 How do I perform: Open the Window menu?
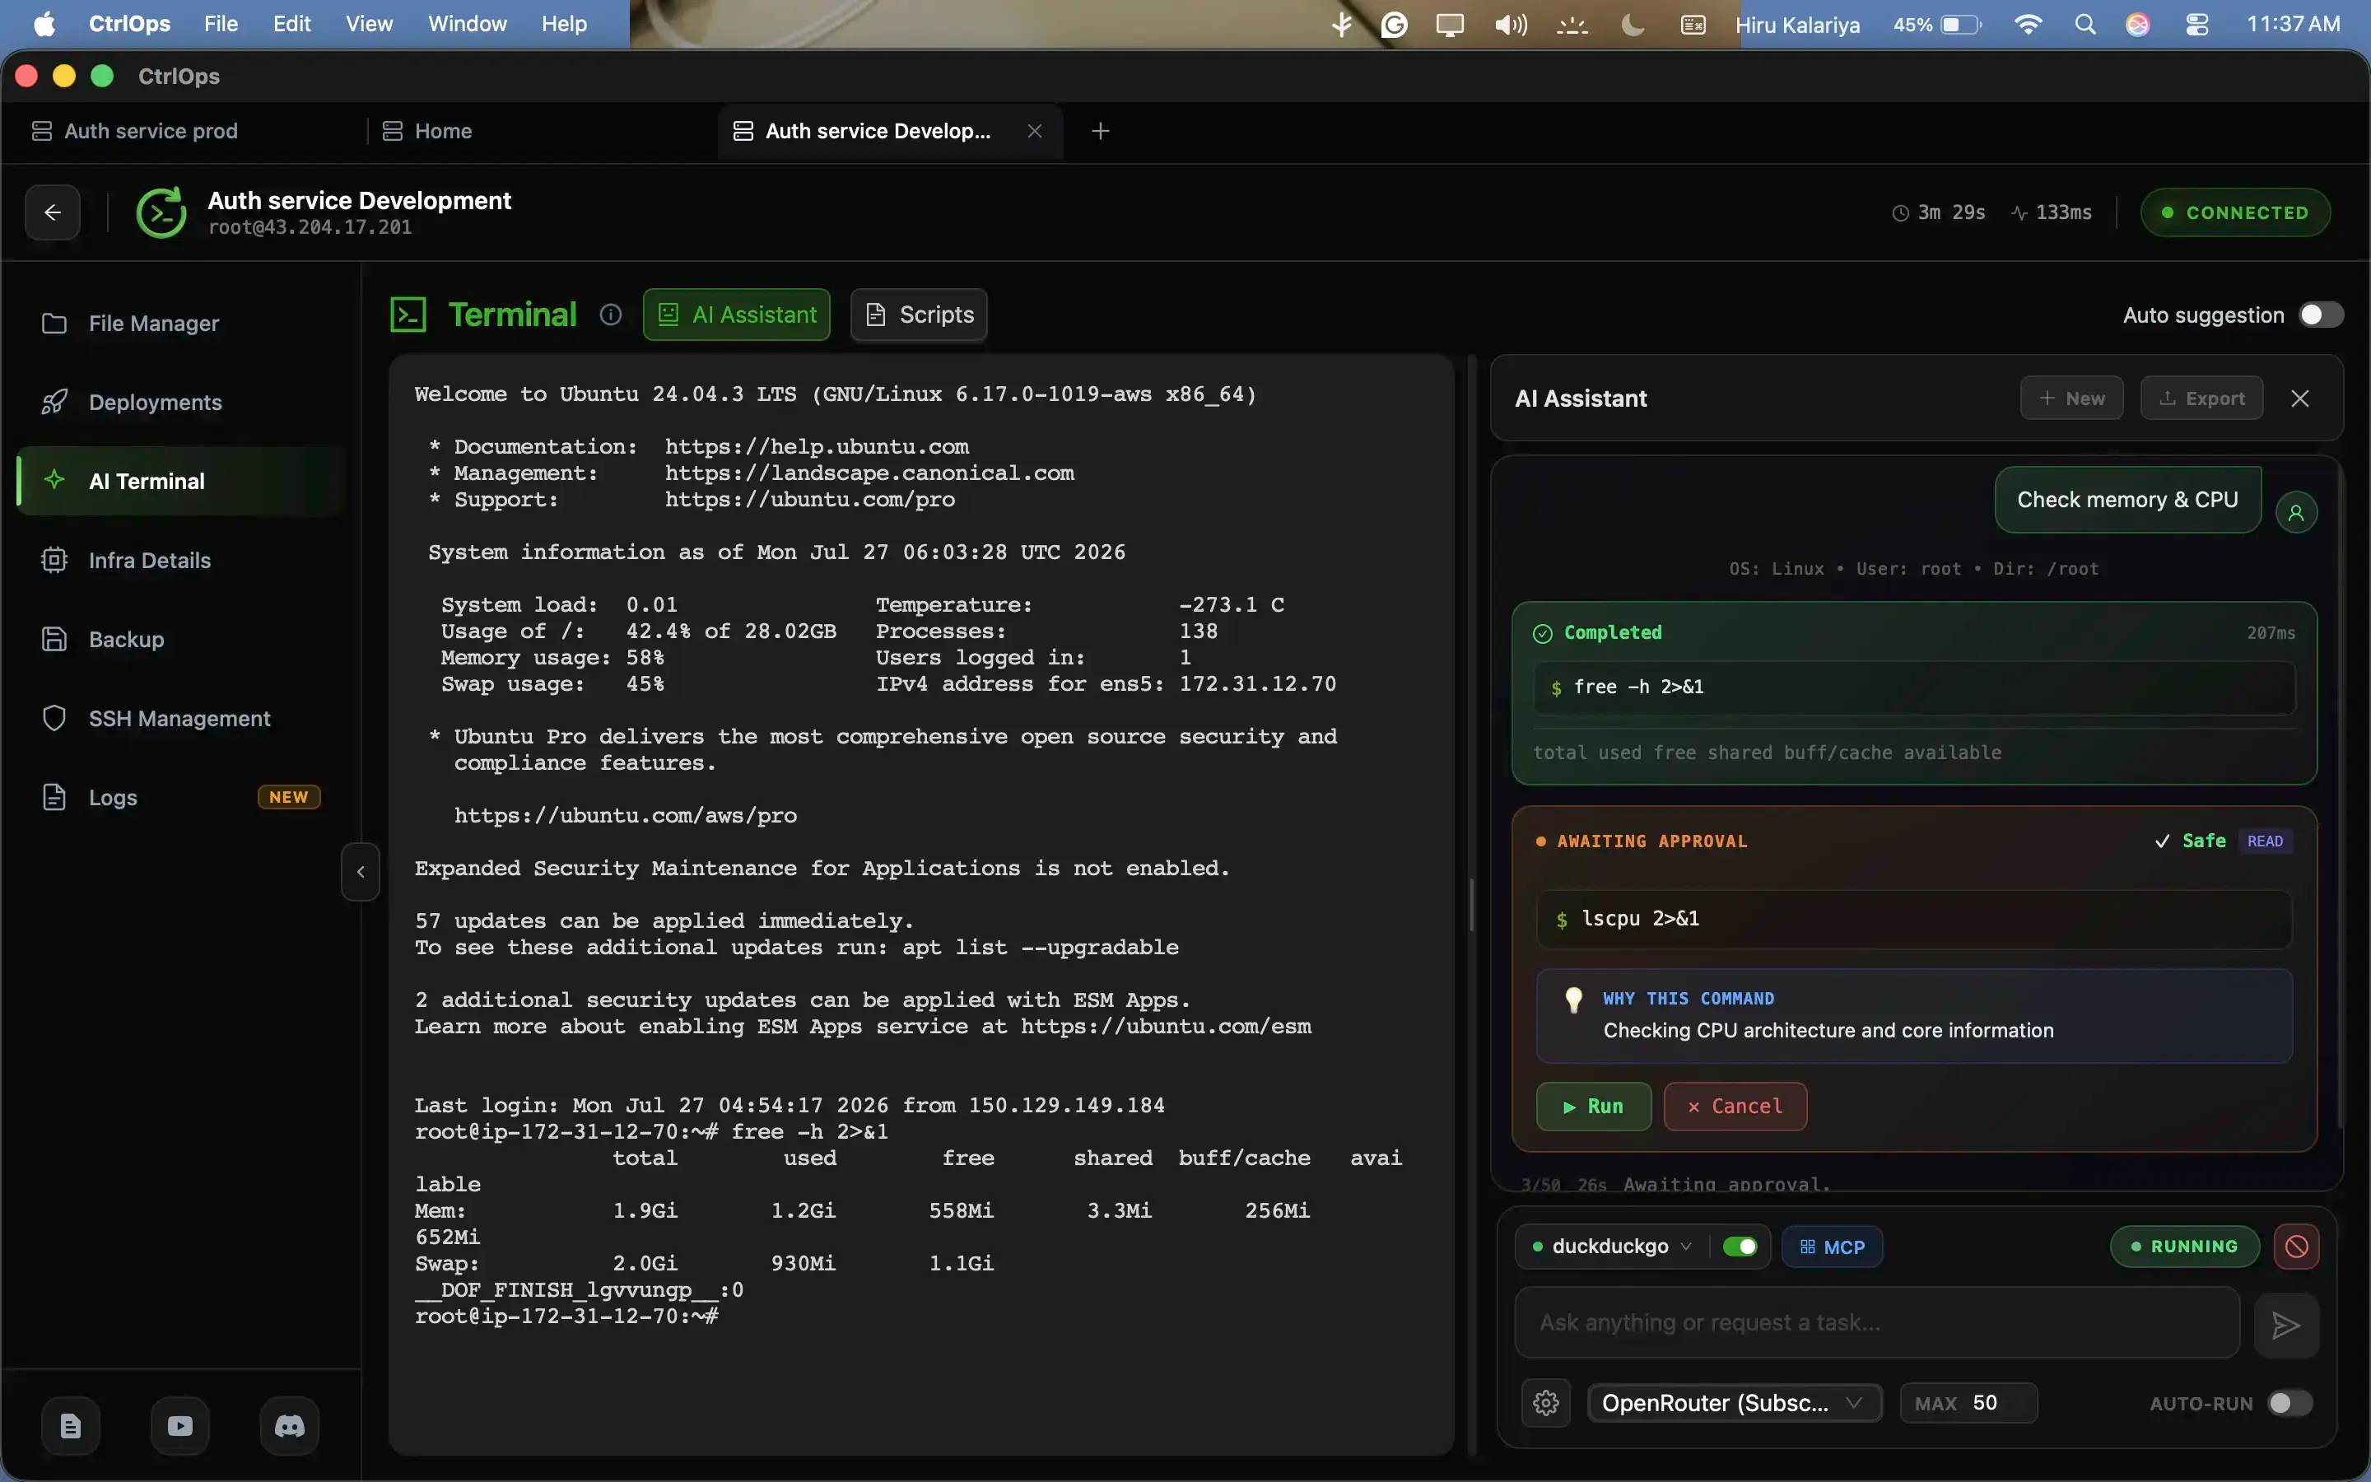[468, 25]
